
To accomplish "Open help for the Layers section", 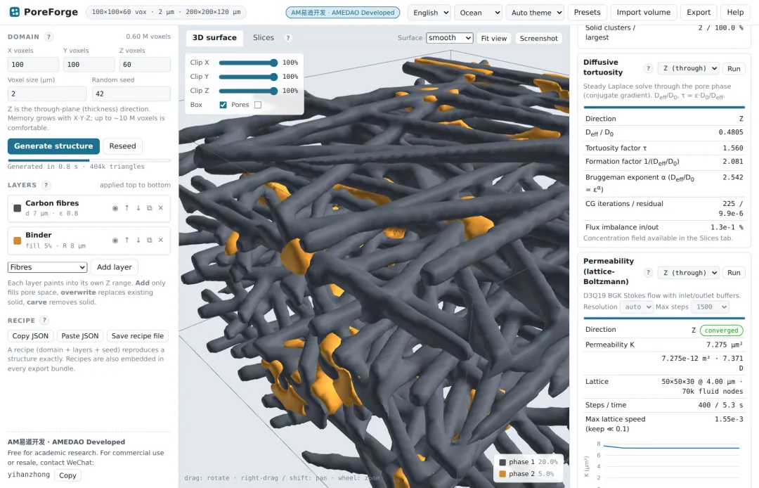I will pos(46,185).
